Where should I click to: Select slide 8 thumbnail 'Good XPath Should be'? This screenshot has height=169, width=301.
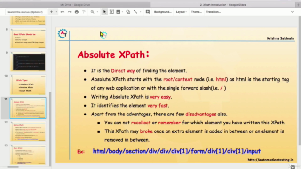[x=28, y=38]
